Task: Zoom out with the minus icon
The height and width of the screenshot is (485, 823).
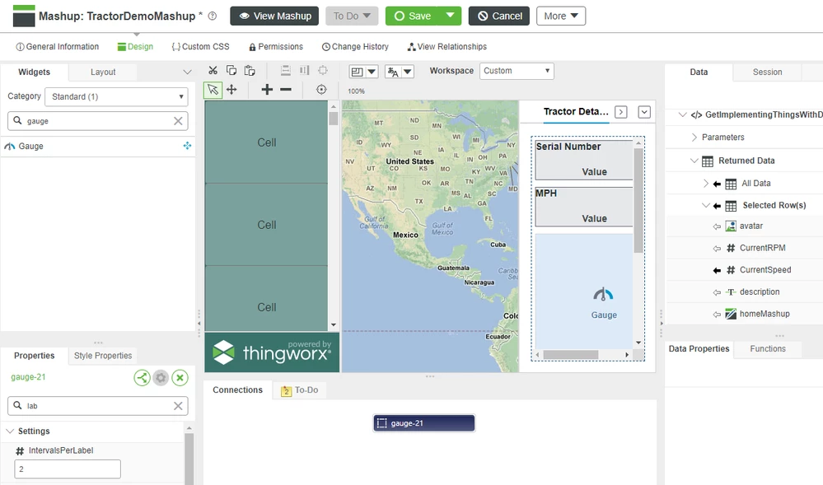Action: click(x=286, y=90)
